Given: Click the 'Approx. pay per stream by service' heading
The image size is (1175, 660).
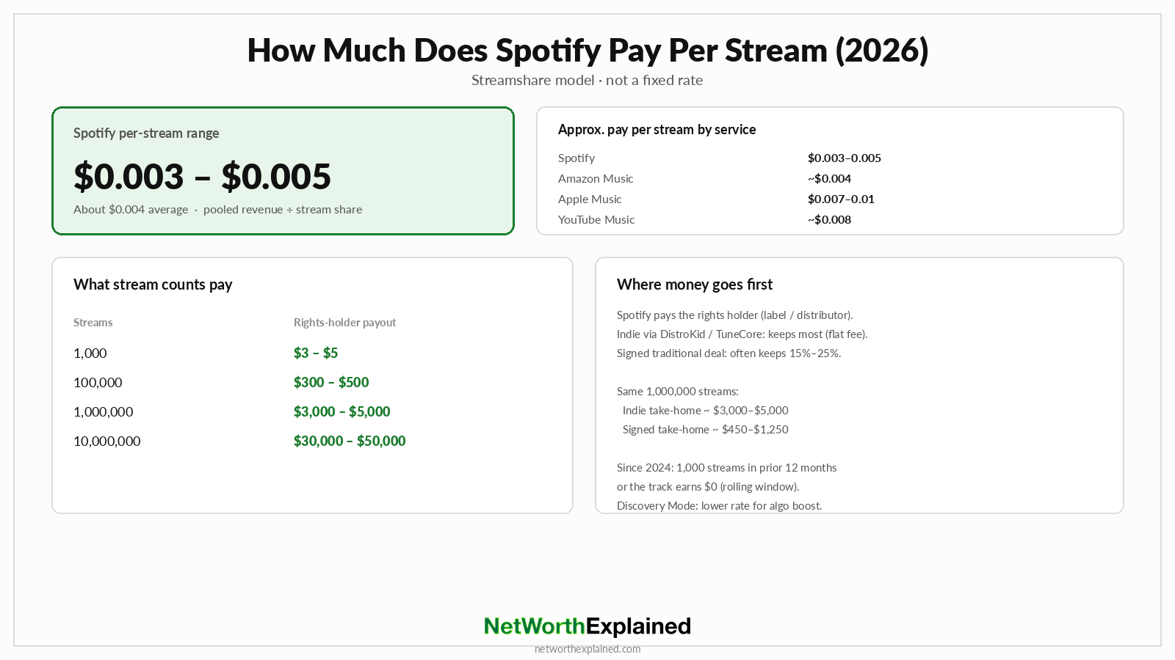Looking at the screenshot, I should click(657, 130).
